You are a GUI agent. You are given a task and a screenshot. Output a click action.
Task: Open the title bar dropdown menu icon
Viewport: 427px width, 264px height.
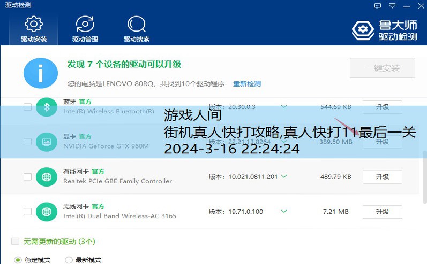pyautogui.click(x=392, y=6)
